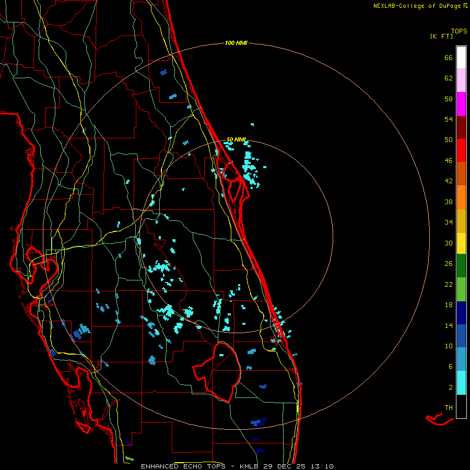
Task: Click the legend value 58
Action: [x=449, y=99]
